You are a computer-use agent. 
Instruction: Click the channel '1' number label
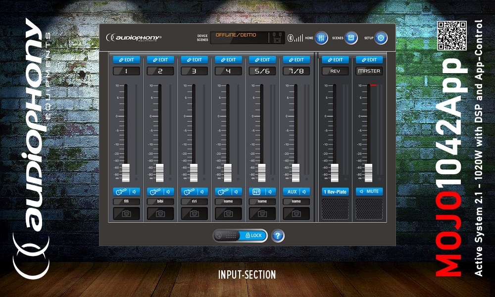126,71
